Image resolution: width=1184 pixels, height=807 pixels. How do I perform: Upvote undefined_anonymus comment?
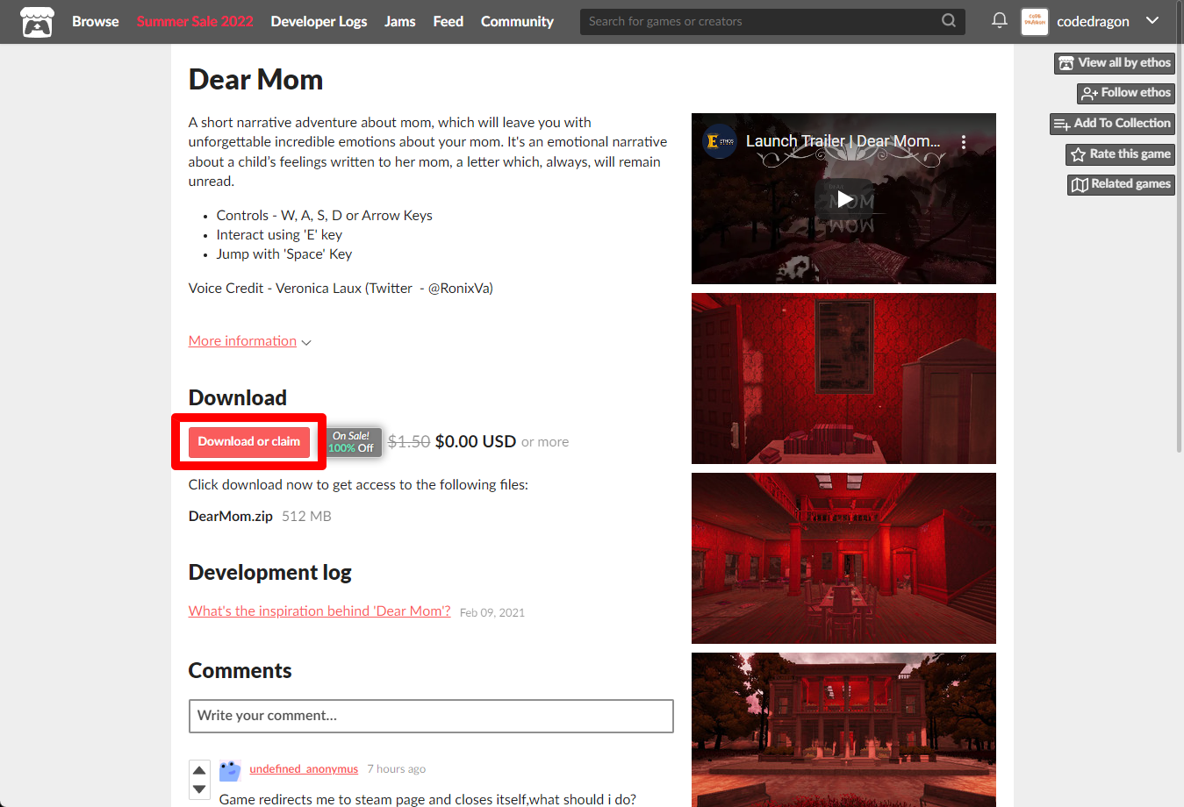pyautogui.click(x=199, y=770)
